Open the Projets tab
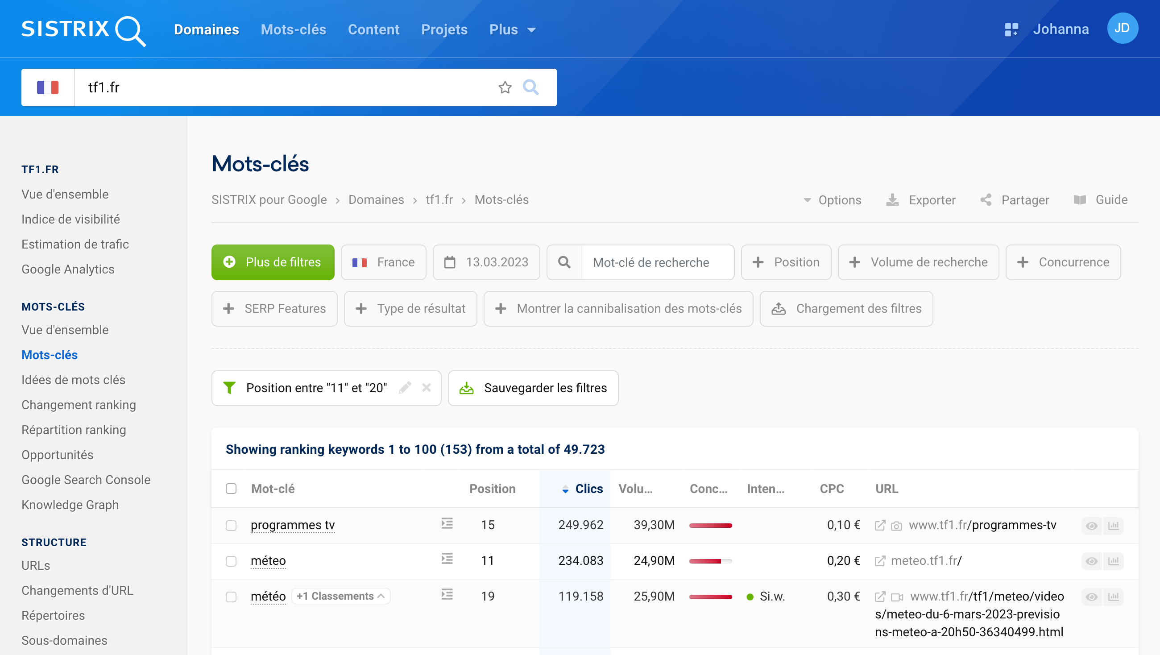Image resolution: width=1160 pixels, height=655 pixels. point(444,30)
